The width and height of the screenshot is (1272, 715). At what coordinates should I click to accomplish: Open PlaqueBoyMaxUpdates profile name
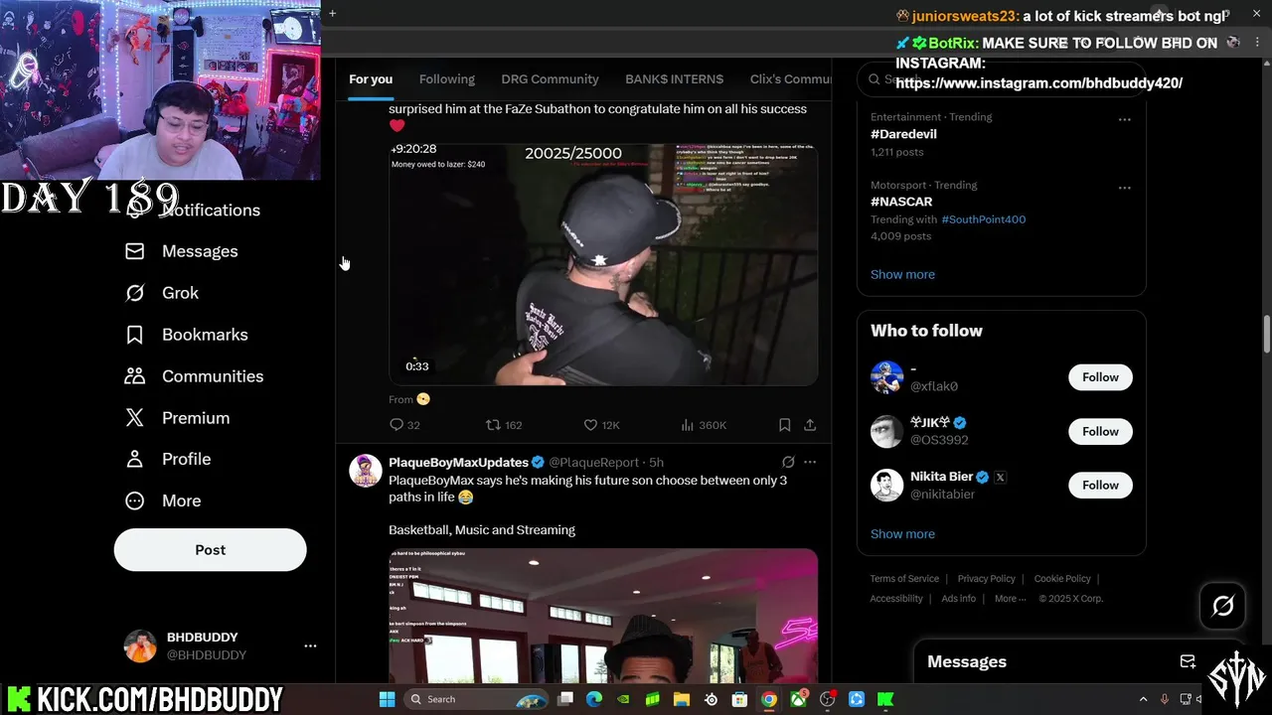458,463
